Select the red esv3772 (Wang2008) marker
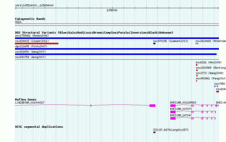Image resolution: width=226 pixels, height=142 pixels. (197, 76)
